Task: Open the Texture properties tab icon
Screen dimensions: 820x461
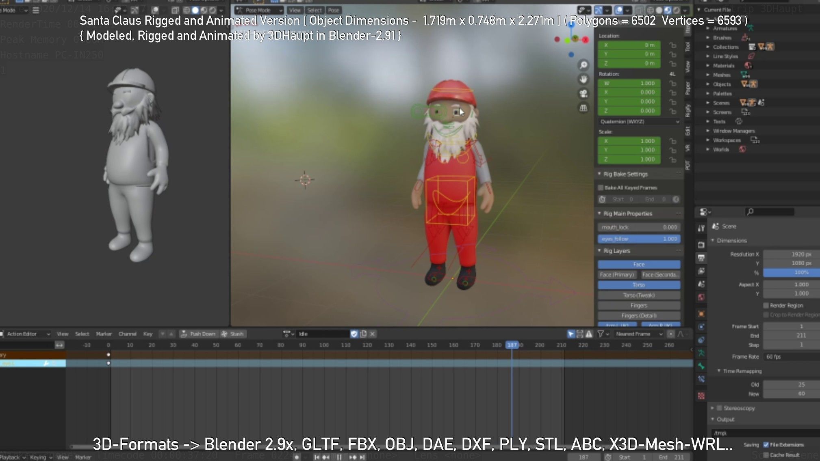Action: click(x=701, y=396)
